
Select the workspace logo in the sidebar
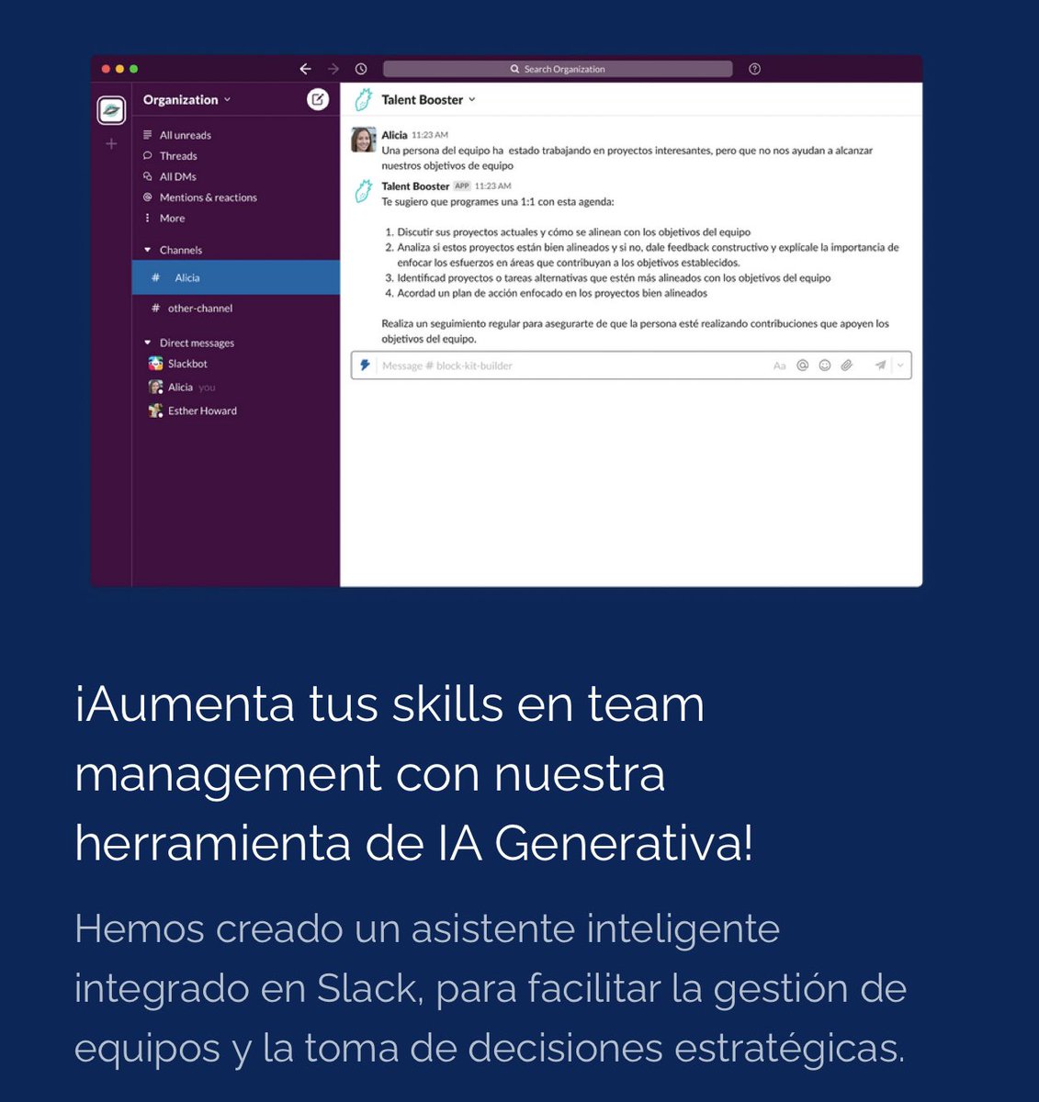click(111, 110)
